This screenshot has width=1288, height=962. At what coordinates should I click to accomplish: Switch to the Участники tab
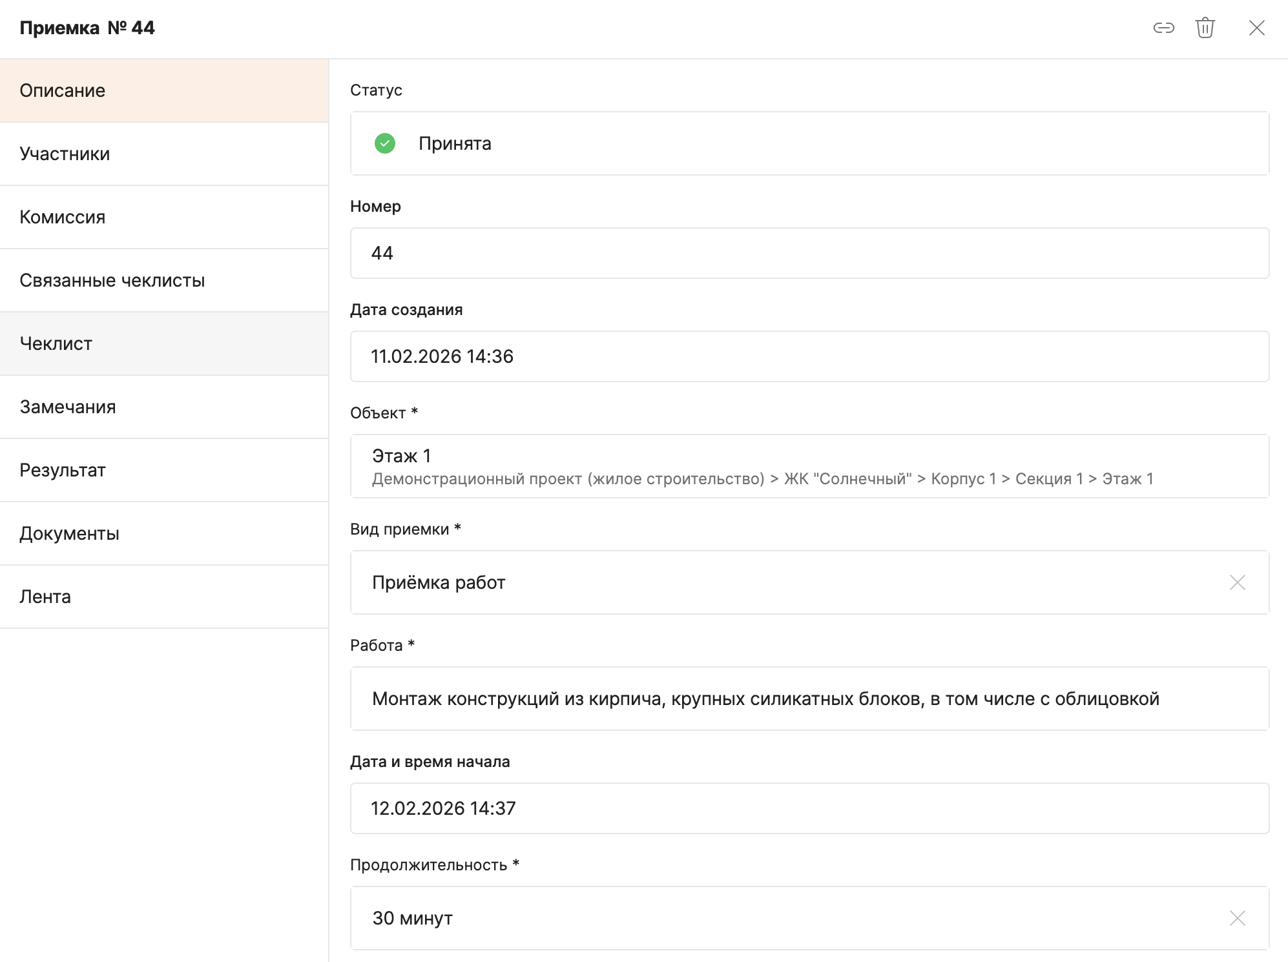(x=164, y=154)
